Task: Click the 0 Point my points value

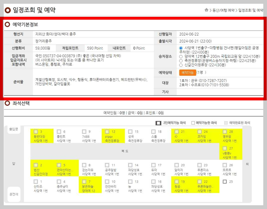Action: [x=139, y=48]
